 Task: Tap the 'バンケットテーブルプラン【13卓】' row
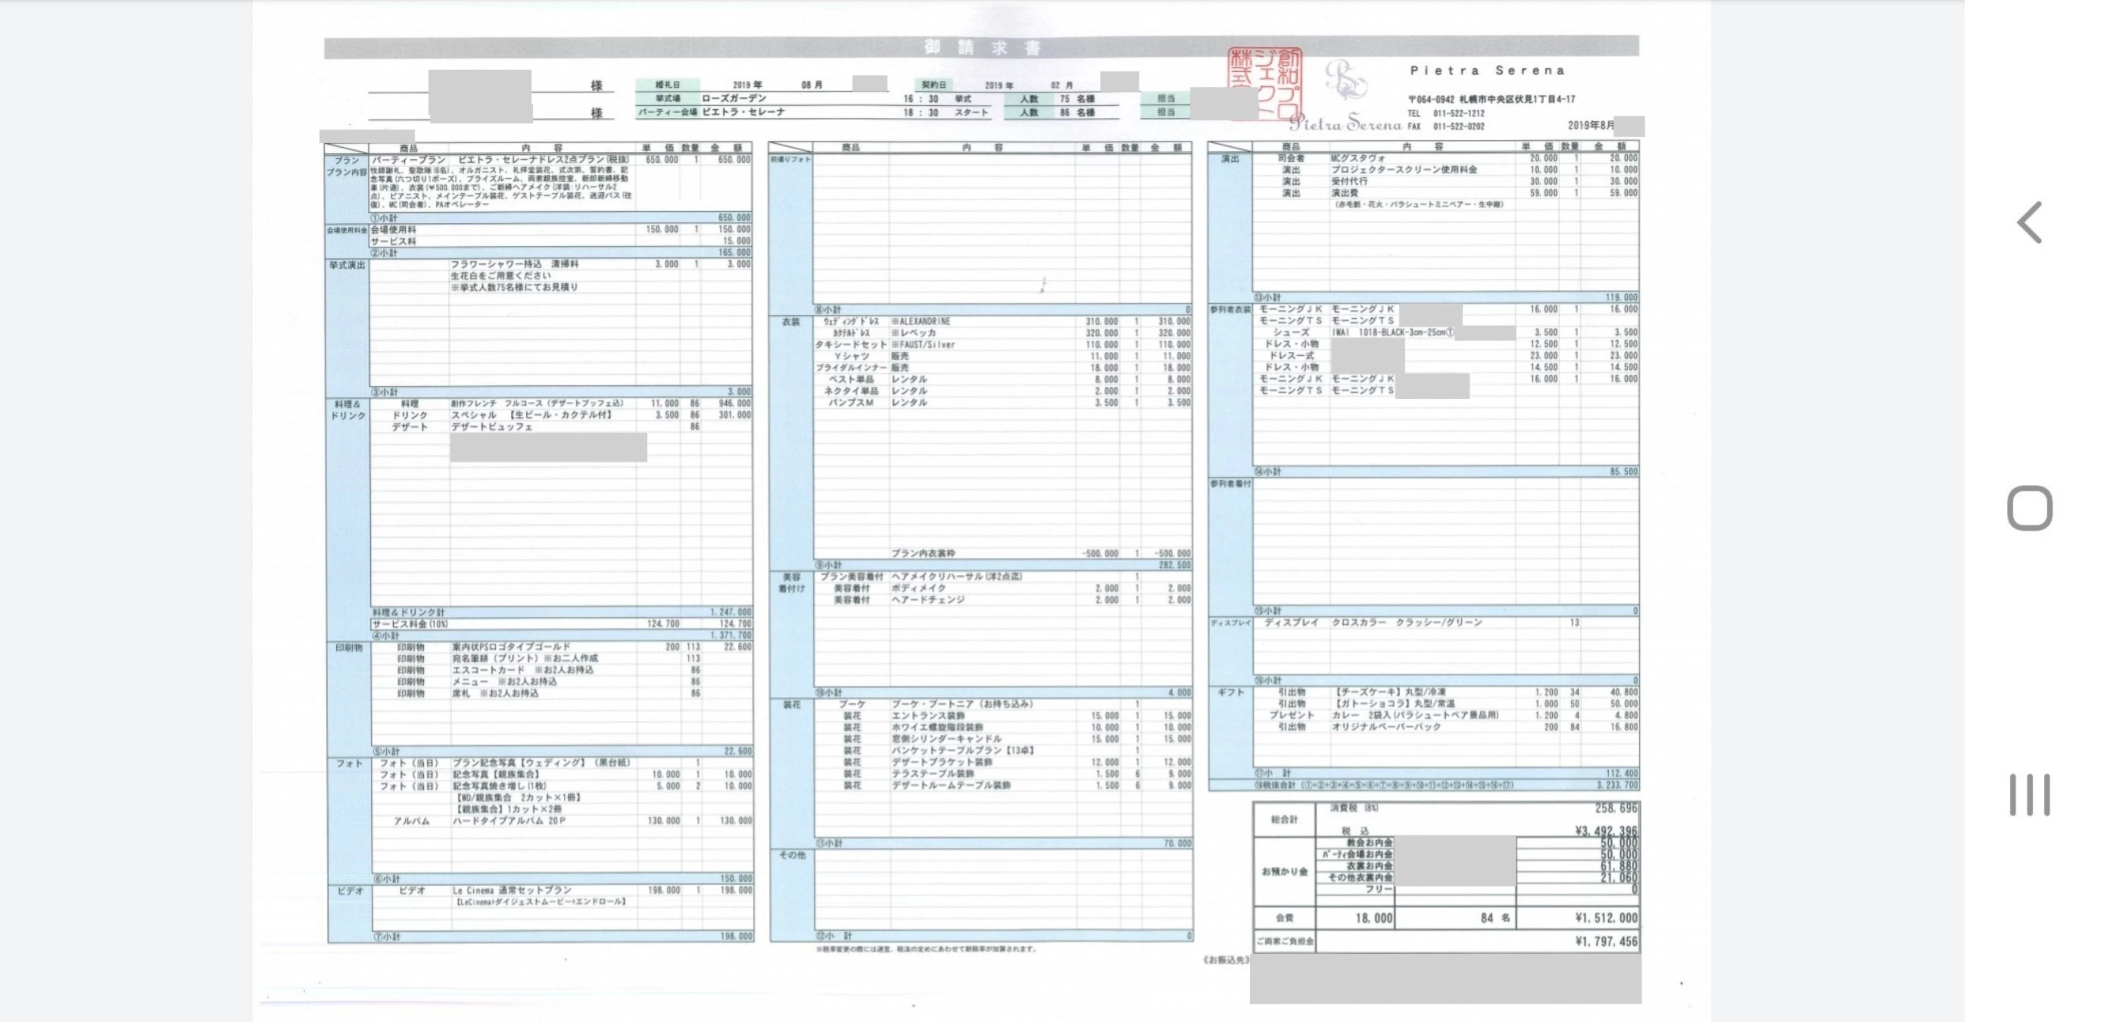[x=1002, y=750]
